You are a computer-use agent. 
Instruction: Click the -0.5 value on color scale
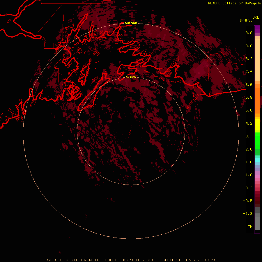[x=248, y=201]
